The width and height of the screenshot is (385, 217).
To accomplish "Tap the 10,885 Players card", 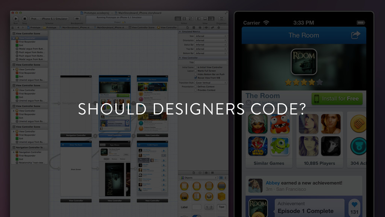I will pyautogui.click(x=320, y=141).
